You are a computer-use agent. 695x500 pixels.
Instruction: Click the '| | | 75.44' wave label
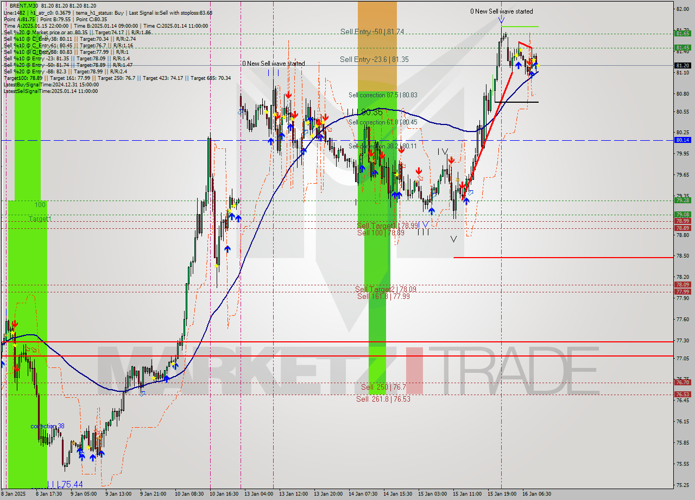pyautogui.click(x=65, y=484)
